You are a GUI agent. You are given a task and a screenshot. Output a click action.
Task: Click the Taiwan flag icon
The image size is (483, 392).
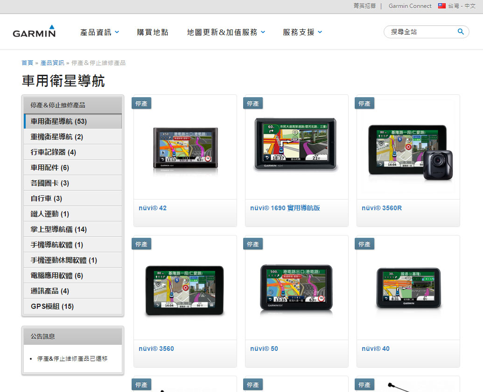tap(442, 6)
